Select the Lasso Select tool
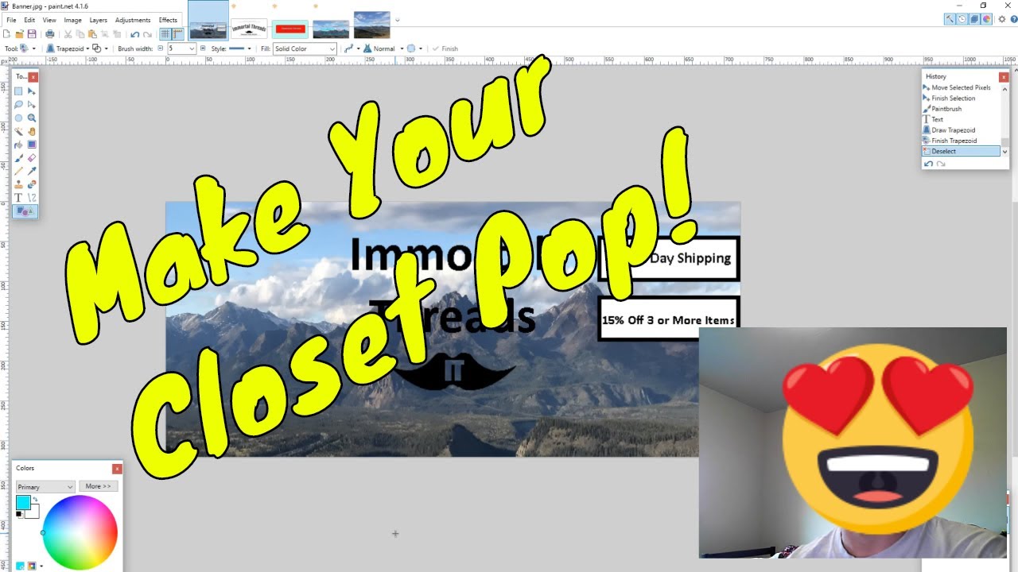Image resolution: width=1018 pixels, height=572 pixels. 18,105
